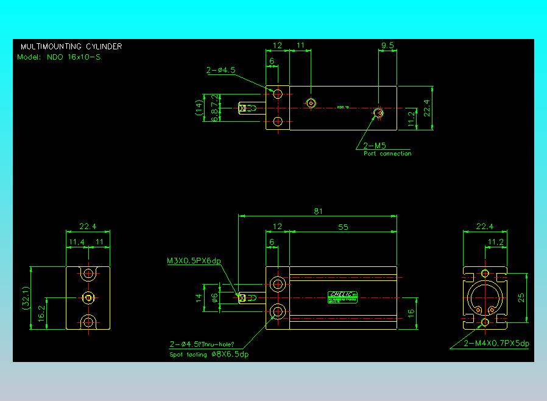Click the 14 dimension in front view

click(199, 297)
